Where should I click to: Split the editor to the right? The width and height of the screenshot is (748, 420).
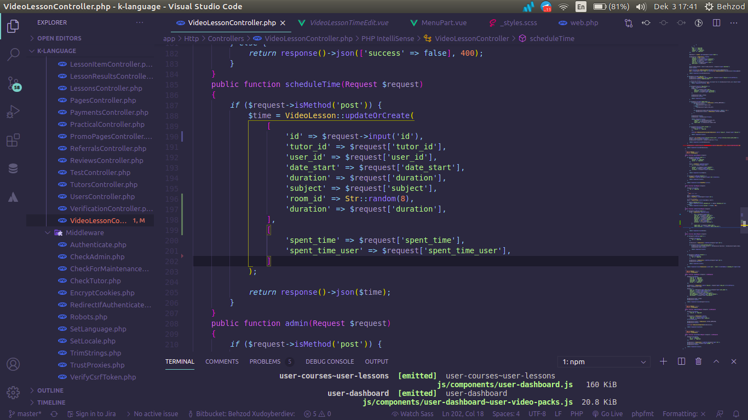tap(716, 23)
